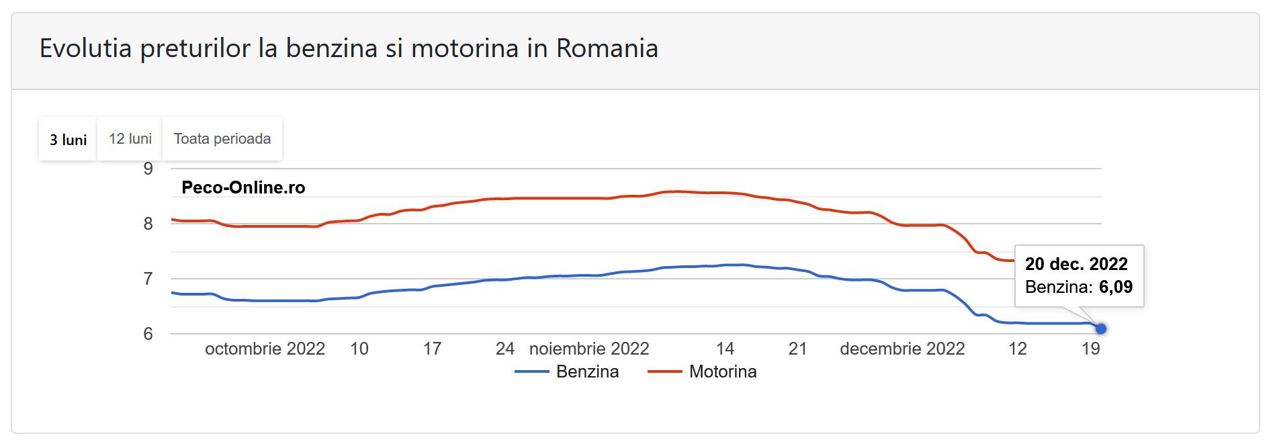Select the 3 luni range tab
The image size is (1271, 444).
coord(68,140)
